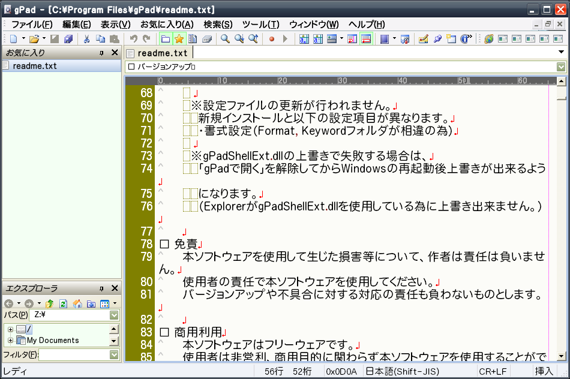Open dropdown arrow beside the blue square icon
The width and height of the screenshot is (570, 379).
pos(394,38)
